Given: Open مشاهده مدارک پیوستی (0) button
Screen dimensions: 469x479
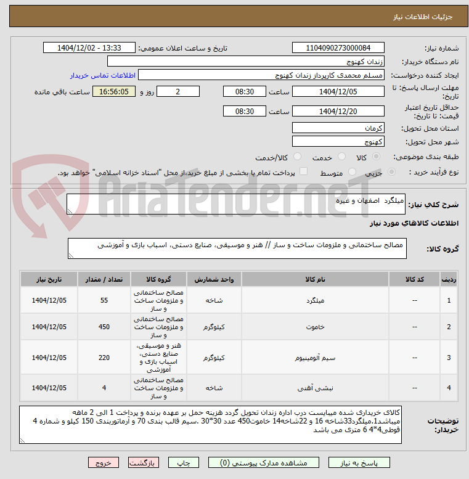Looking at the screenshot, I should [264, 462].
